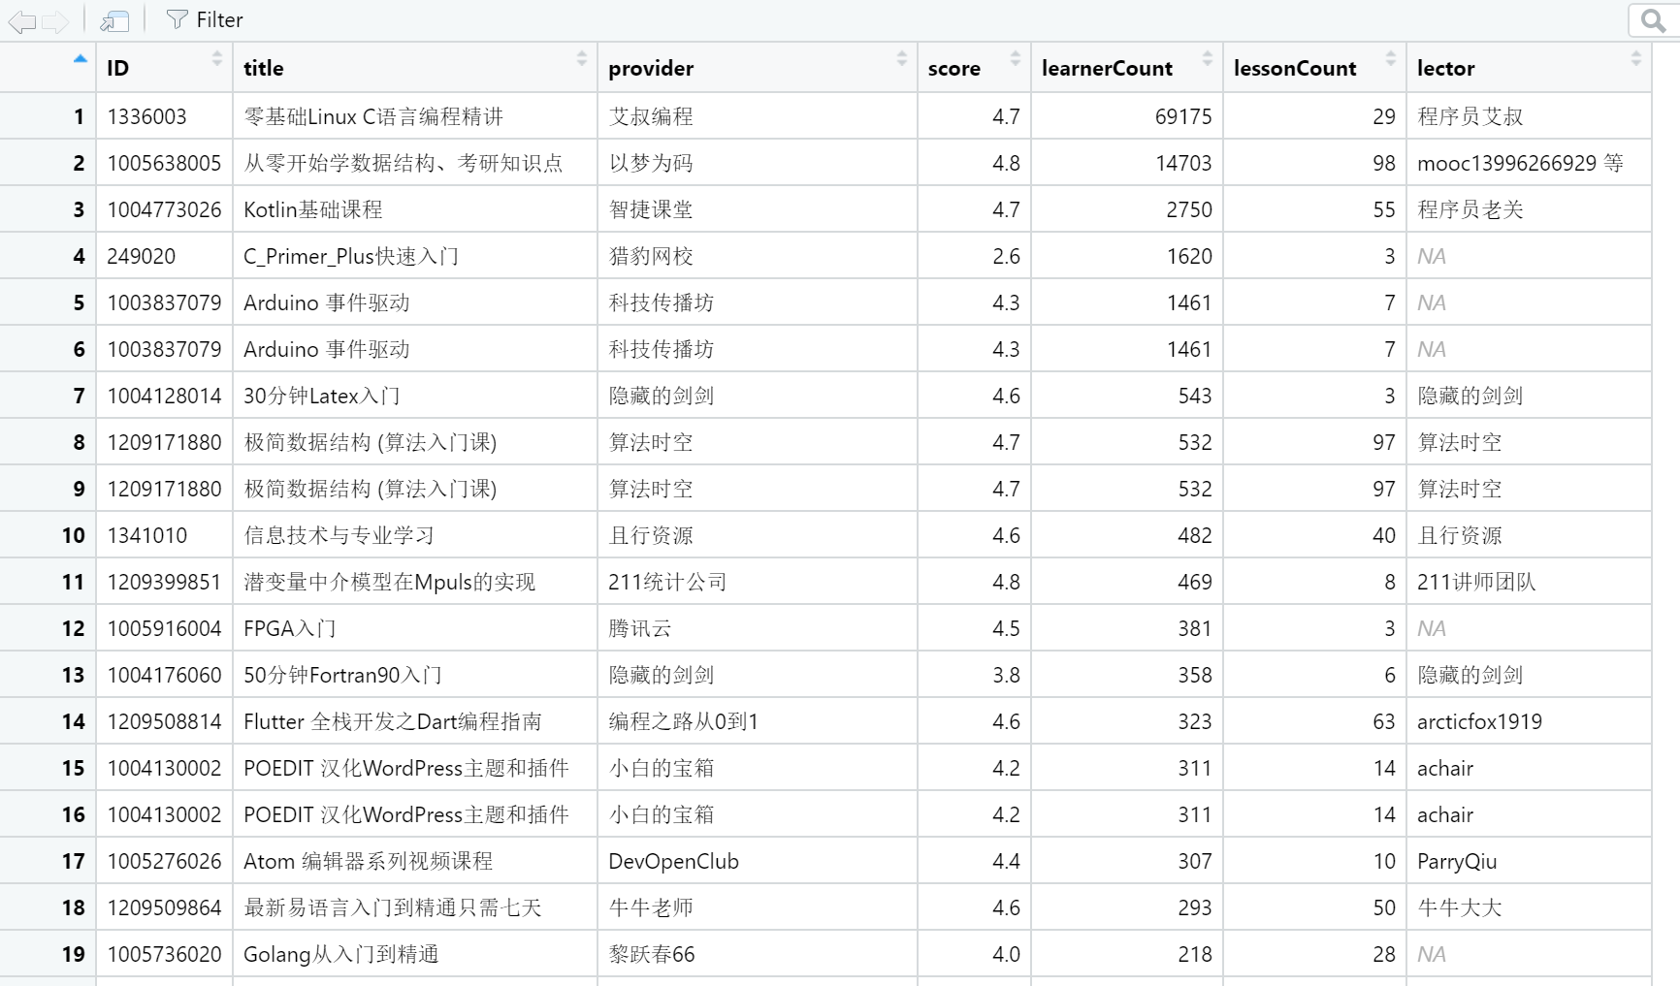
Task: Click the forward navigation arrow
Action: pyautogui.click(x=55, y=20)
